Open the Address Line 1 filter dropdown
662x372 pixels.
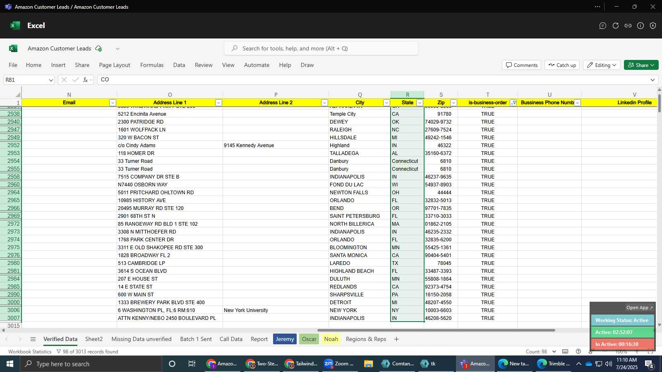(218, 103)
